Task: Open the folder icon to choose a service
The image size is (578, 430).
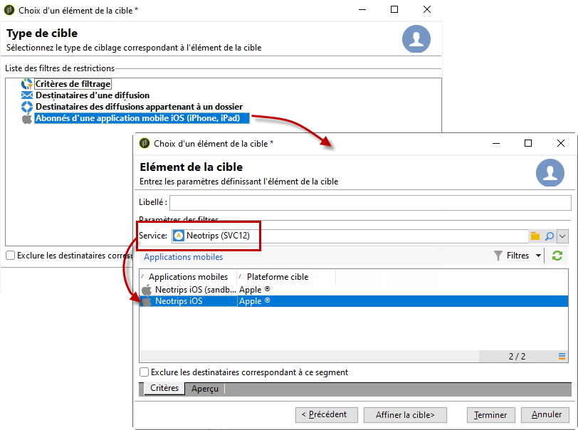Action: pyautogui.click(x=535, y=236)
